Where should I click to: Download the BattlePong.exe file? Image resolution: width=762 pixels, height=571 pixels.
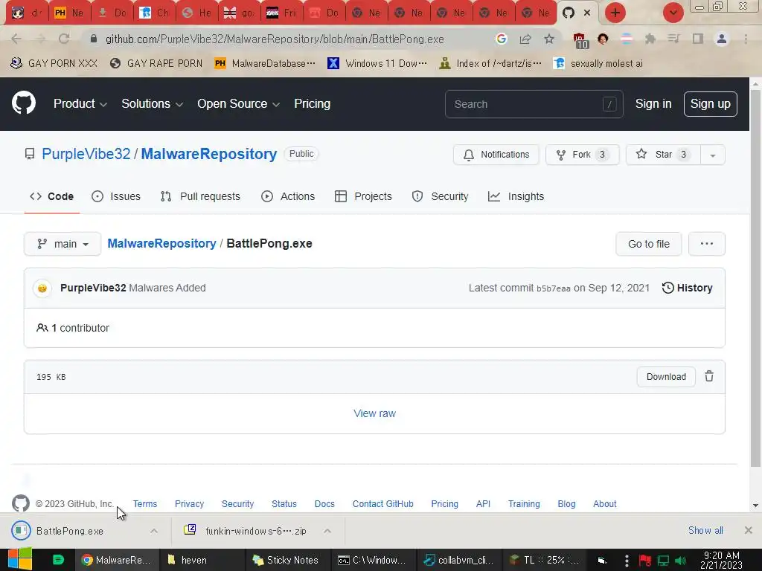pos(666,377)
